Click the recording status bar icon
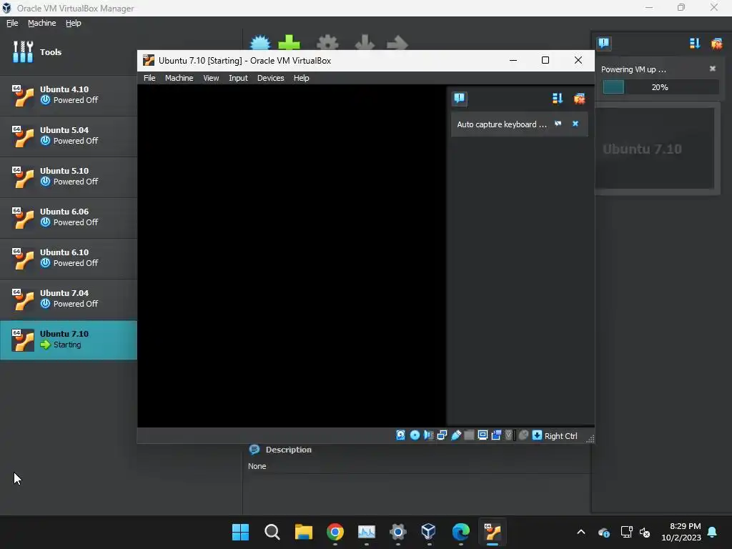732x549 pixels. (496, 435)
